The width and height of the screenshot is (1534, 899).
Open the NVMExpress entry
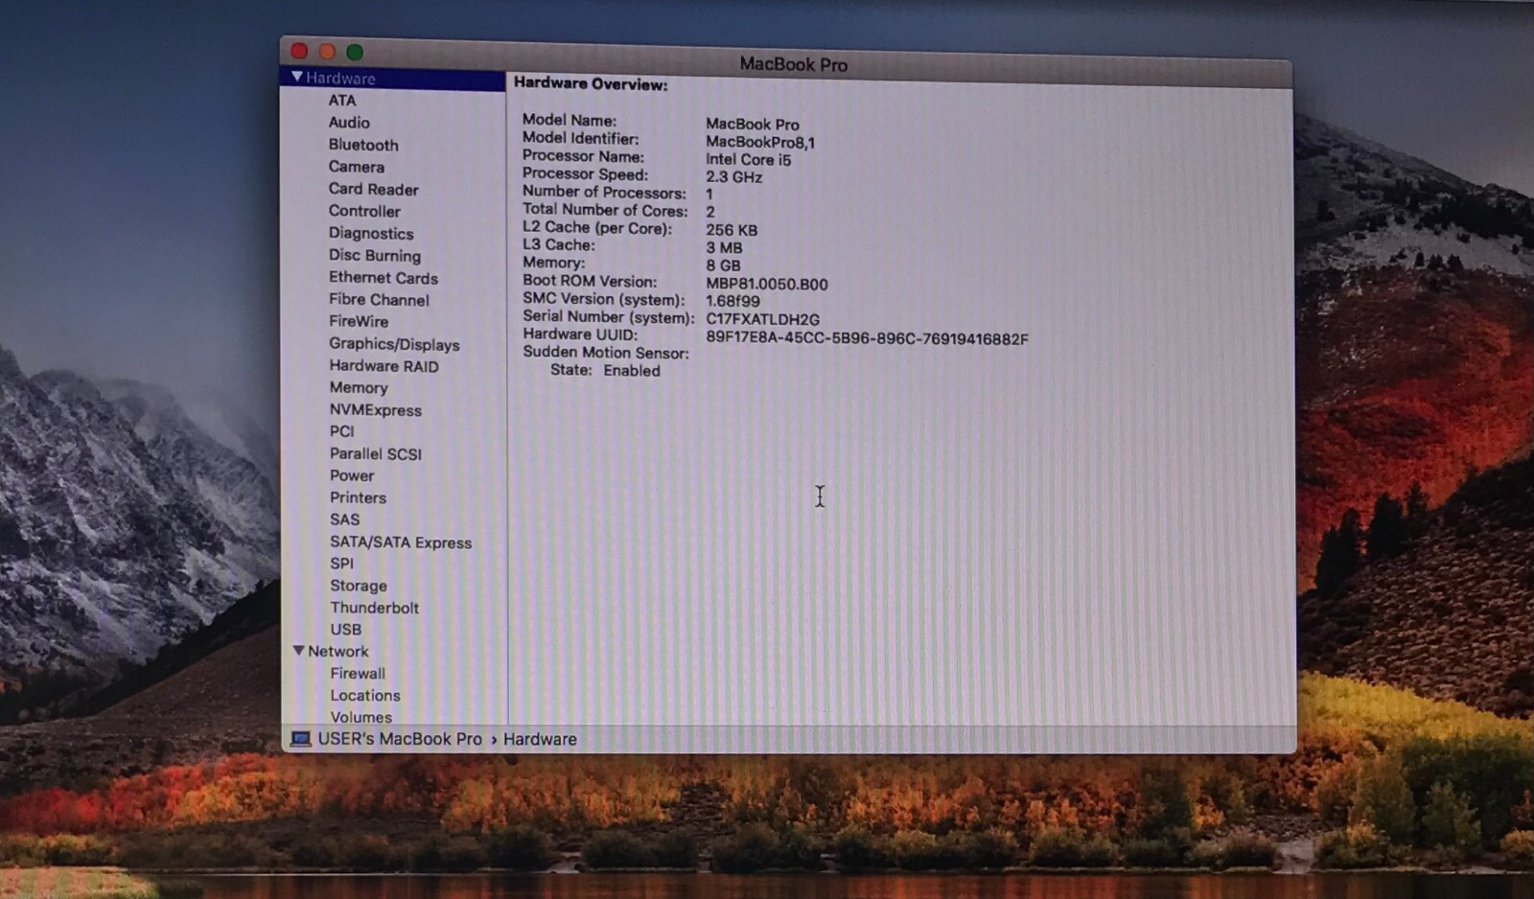pyautogui.click(x=376, y=409)
